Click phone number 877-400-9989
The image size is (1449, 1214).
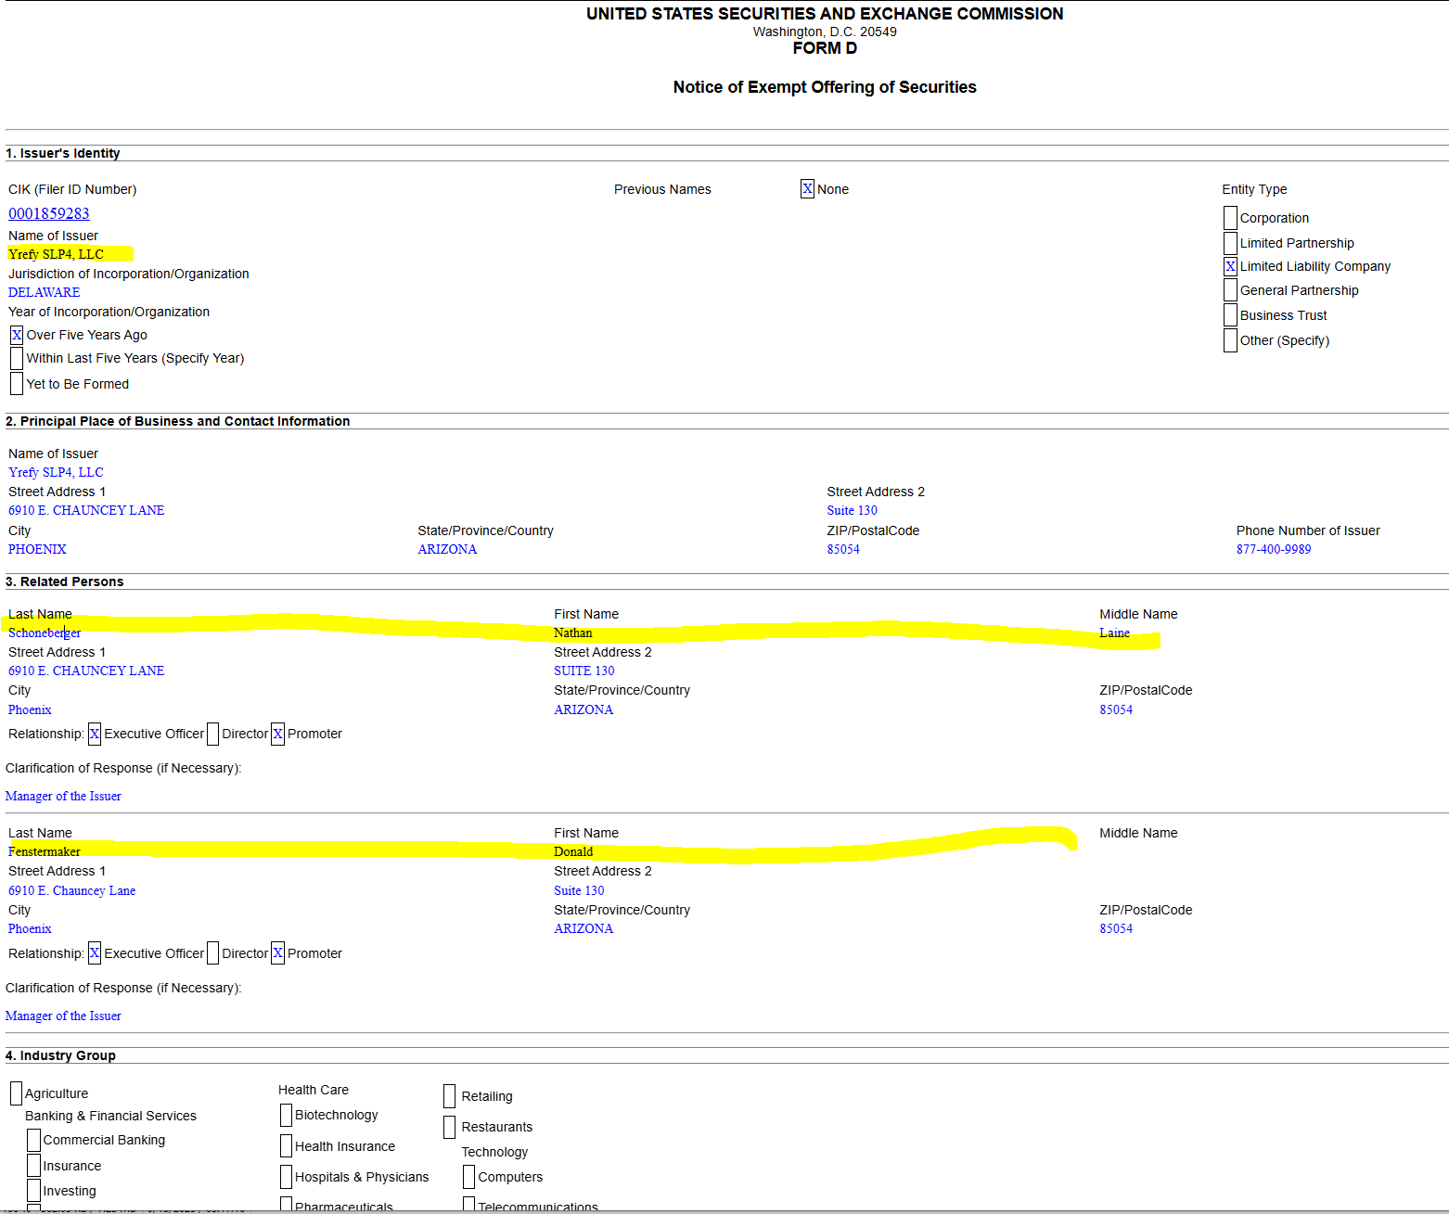click(x=1274, y=549)
